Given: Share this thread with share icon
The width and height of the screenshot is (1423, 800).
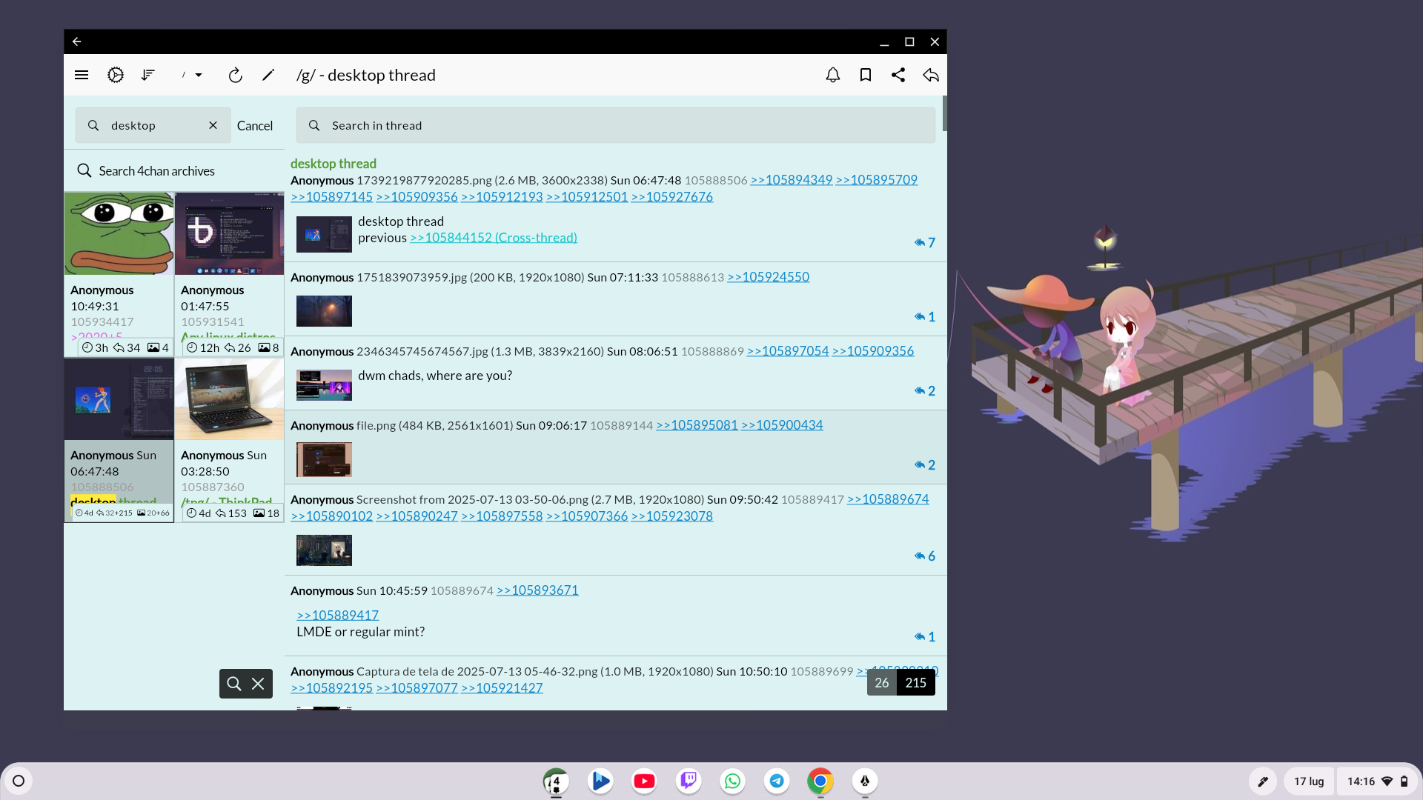Looking at the screenshot, I should coord(898,75).
